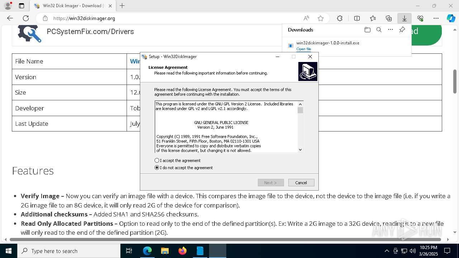Show hidden system tray icons
This screenshot has height=258, width=459.
[x=387, y=251]
